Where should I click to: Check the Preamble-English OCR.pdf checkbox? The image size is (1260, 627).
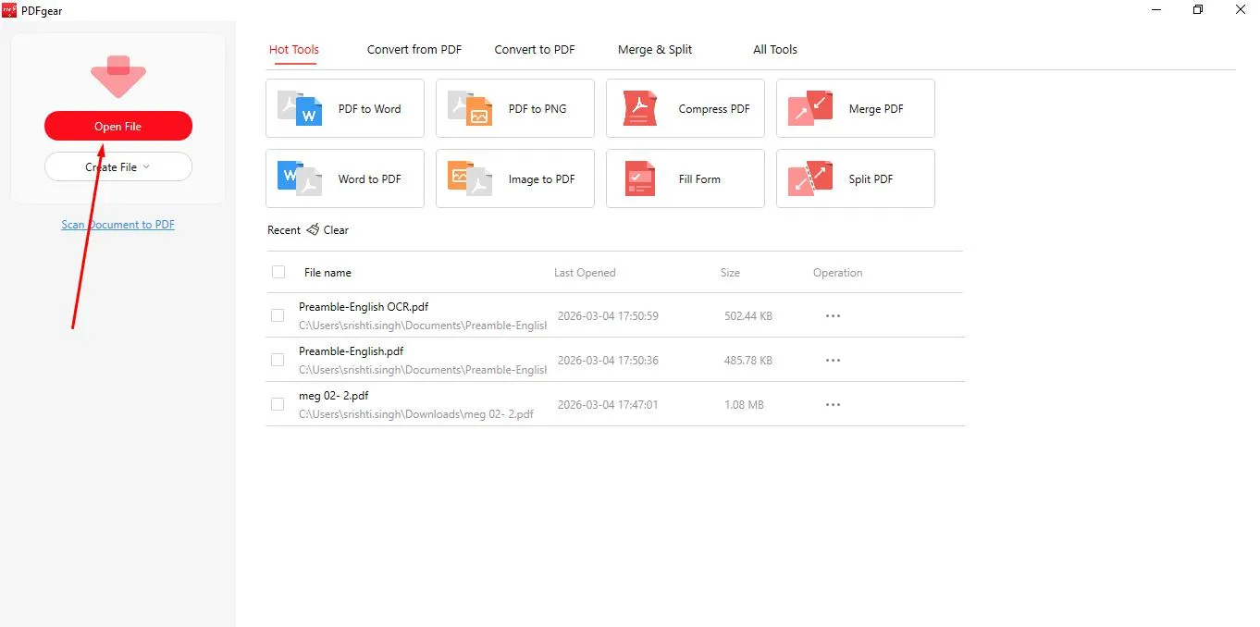[278, 315]
